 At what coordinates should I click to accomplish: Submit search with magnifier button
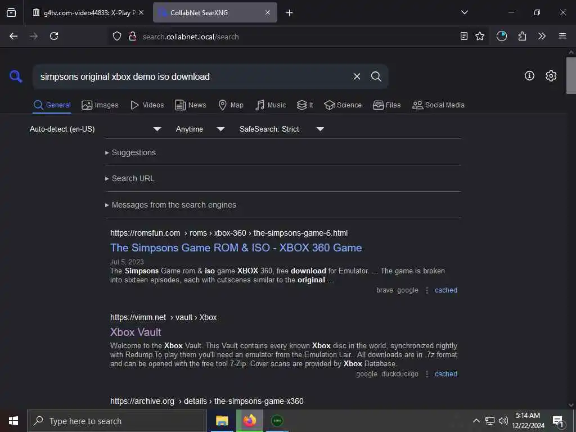pos(376,76)
